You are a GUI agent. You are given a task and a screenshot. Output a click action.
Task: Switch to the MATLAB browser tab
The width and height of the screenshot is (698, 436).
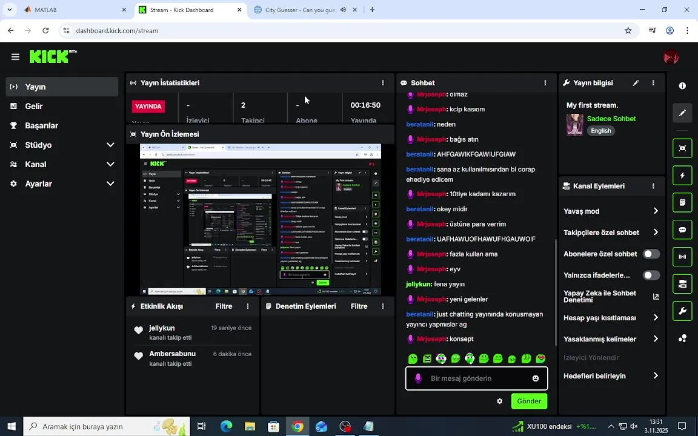click(75, 10)
